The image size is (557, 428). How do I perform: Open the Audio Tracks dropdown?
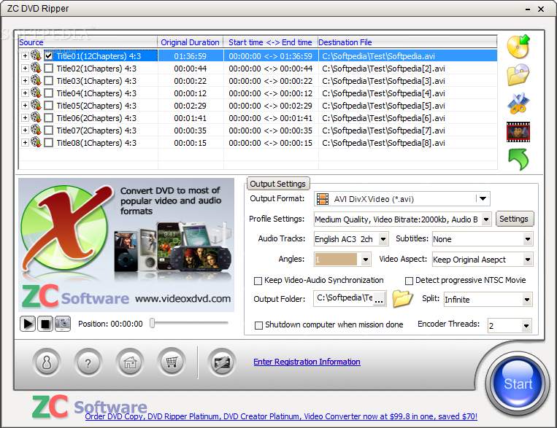point(383,239)
